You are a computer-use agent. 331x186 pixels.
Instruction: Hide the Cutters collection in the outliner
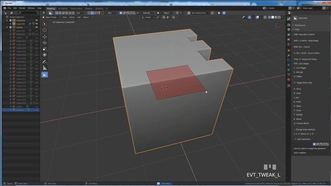[x=37, y=27]
